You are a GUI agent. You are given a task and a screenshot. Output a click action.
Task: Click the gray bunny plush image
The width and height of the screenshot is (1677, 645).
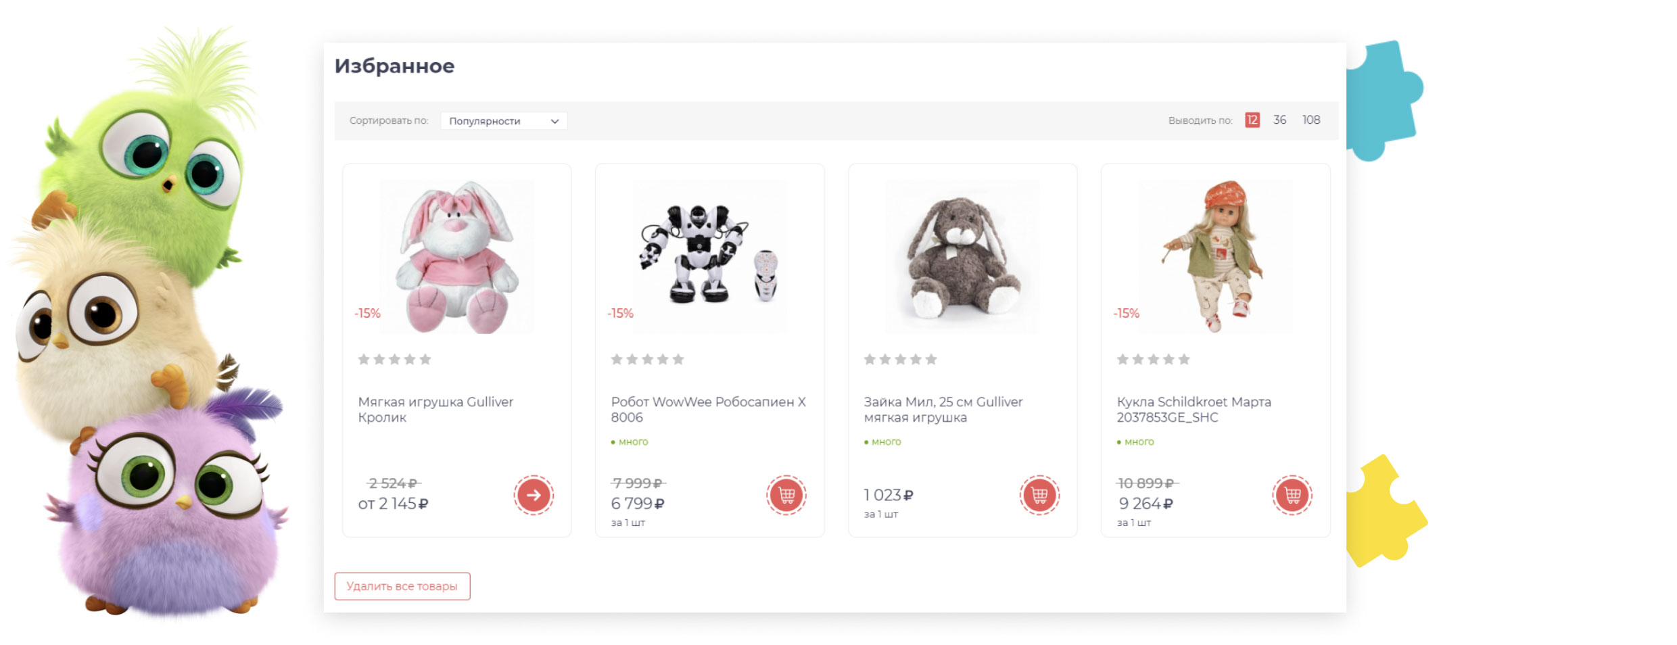click(962, 257)
